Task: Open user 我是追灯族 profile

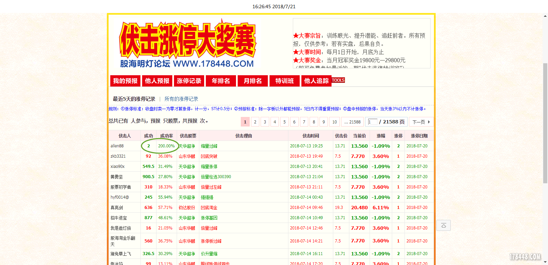Action: pyautogui.click(x=121, y=228)
